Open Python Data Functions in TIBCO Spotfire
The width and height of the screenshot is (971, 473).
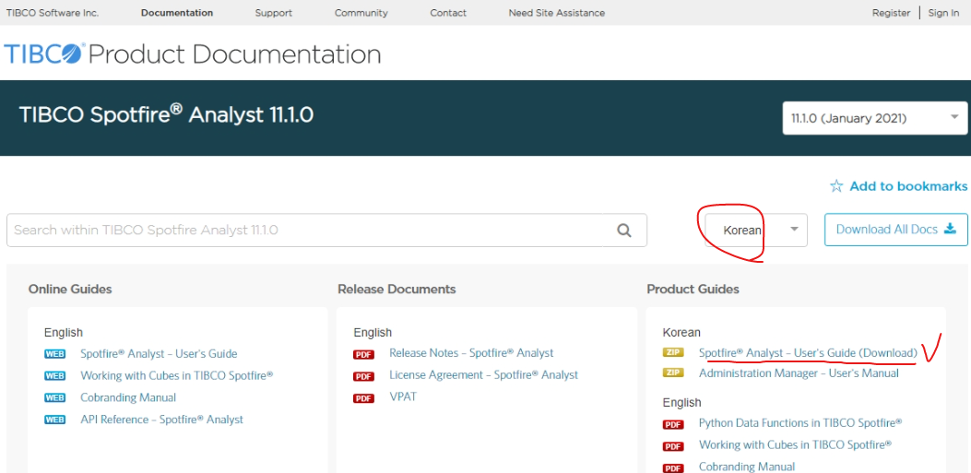coord(800,423)
